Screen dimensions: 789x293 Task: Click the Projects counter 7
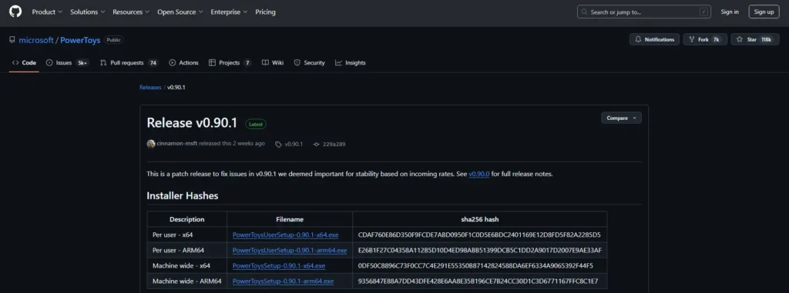247,63
